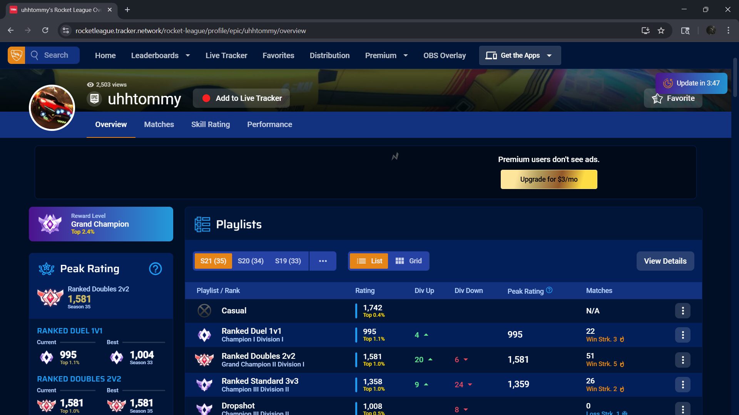Click the Tracker Network logo icon
Screen dimensions: 739x415
[x=16, y=55]
